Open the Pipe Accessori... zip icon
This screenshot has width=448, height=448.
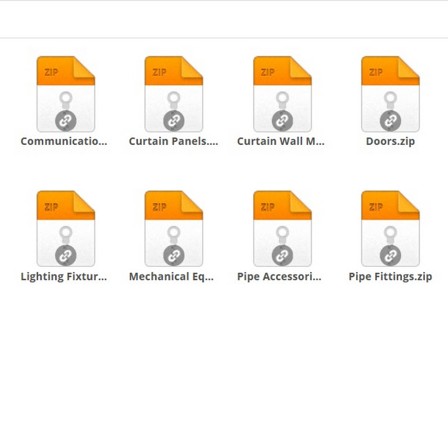tap(282, 228)
